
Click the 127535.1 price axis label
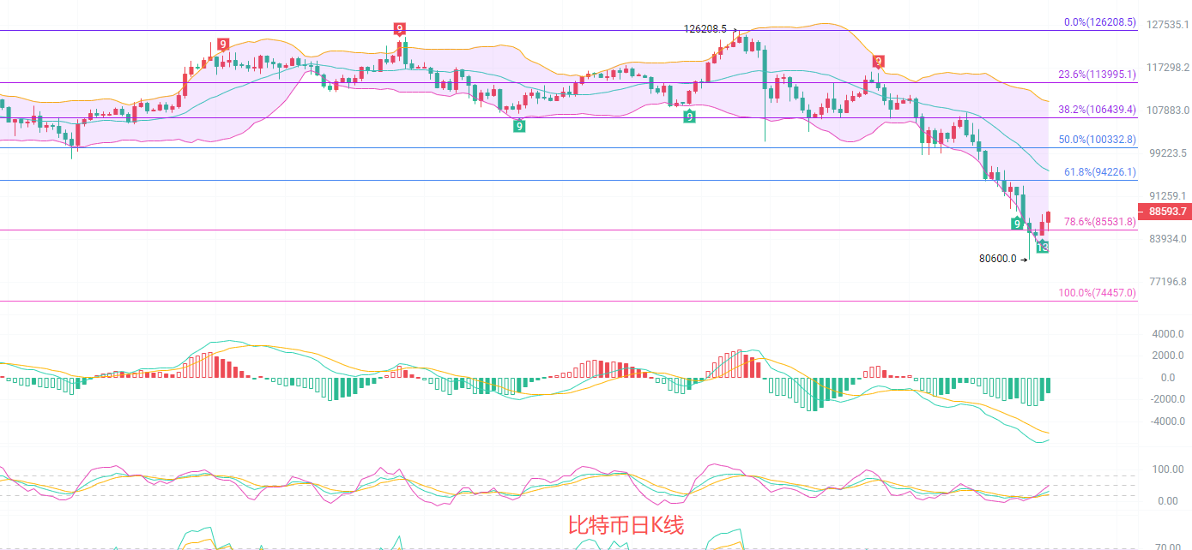pyautogui.click(x=1165, y=25)
